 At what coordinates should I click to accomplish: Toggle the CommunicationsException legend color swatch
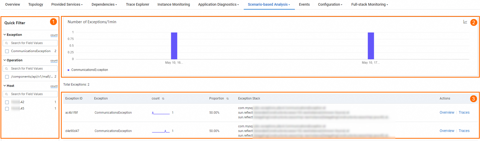[x=68, y=70]
